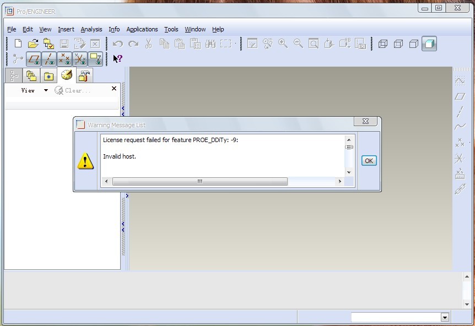Click the warning message scroll right arrow
Screen dimensions: 475x326
click(x=340, y=181)
